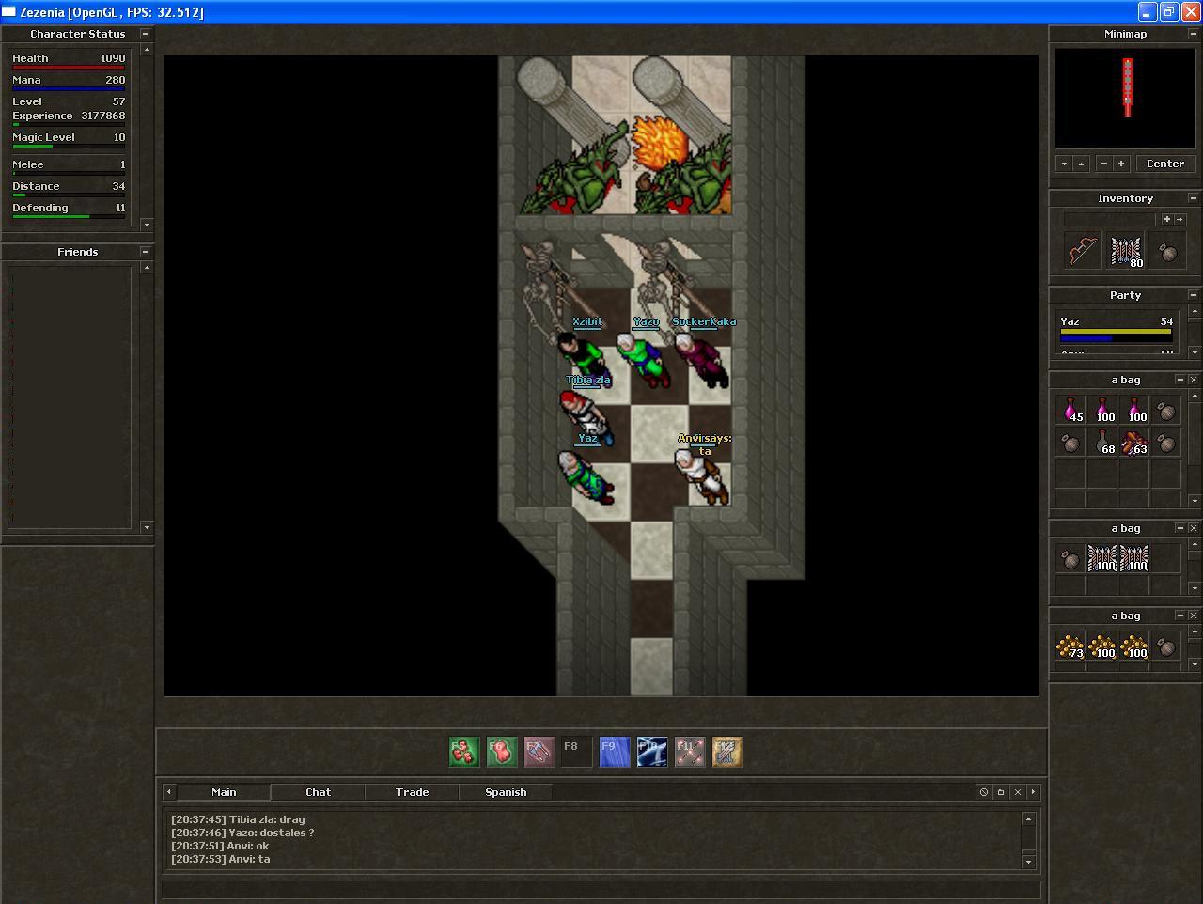The height and width of the screenshot is (904, 1203).
Task: Open the Spanish chat tab
Action: pos(506,792)
